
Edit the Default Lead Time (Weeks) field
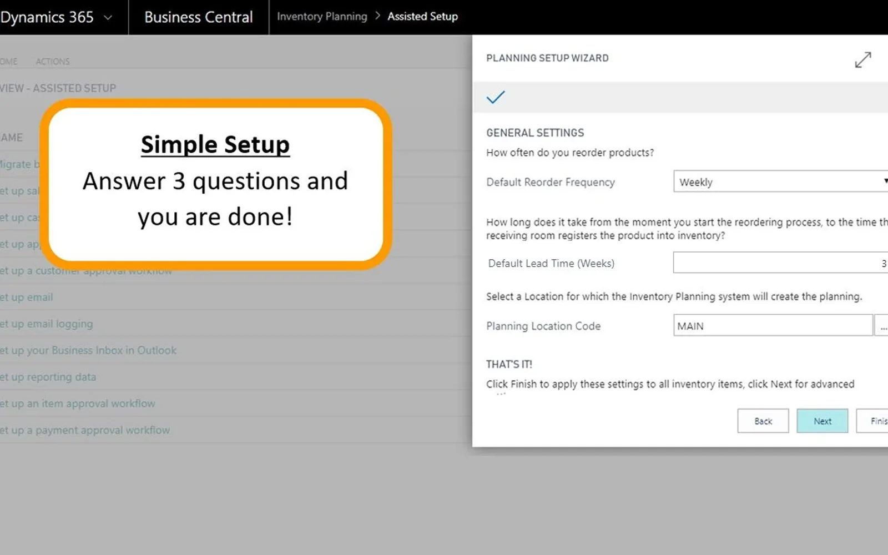[781, 263]
